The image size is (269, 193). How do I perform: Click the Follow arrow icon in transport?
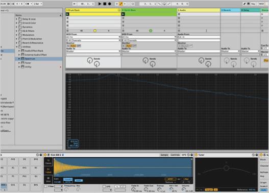tap(75, 4)
